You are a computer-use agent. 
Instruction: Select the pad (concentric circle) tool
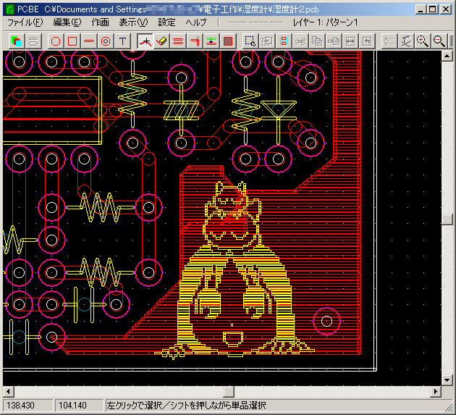tap(106, 41)
